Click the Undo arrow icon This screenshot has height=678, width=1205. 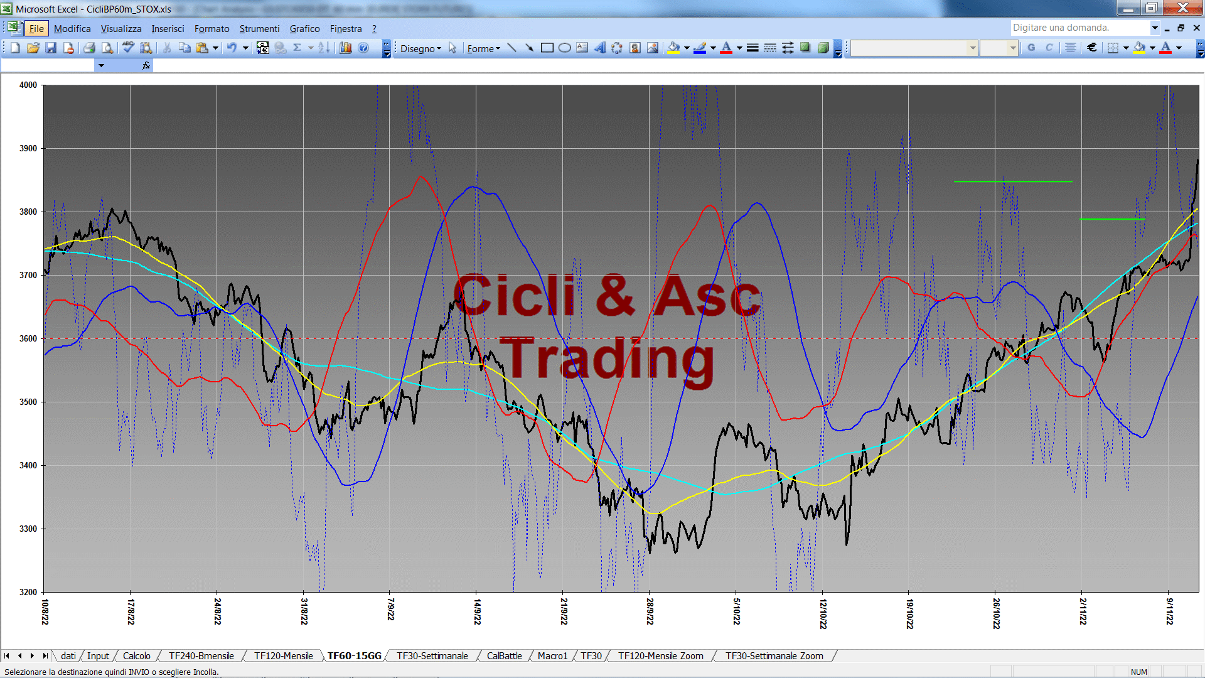pos(232,48)
